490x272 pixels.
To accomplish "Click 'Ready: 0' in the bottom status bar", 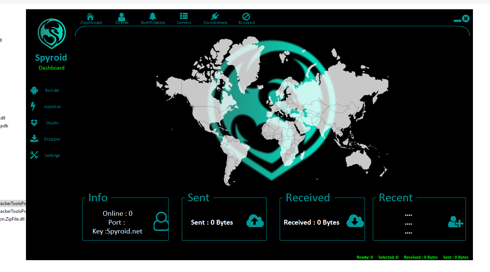I will [x=365, y=257].
